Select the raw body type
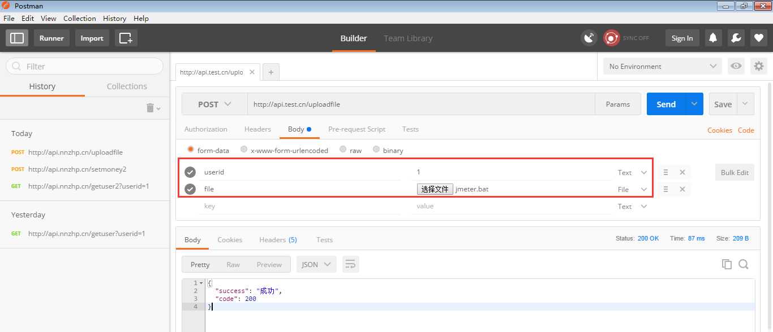 click(343, 150)
